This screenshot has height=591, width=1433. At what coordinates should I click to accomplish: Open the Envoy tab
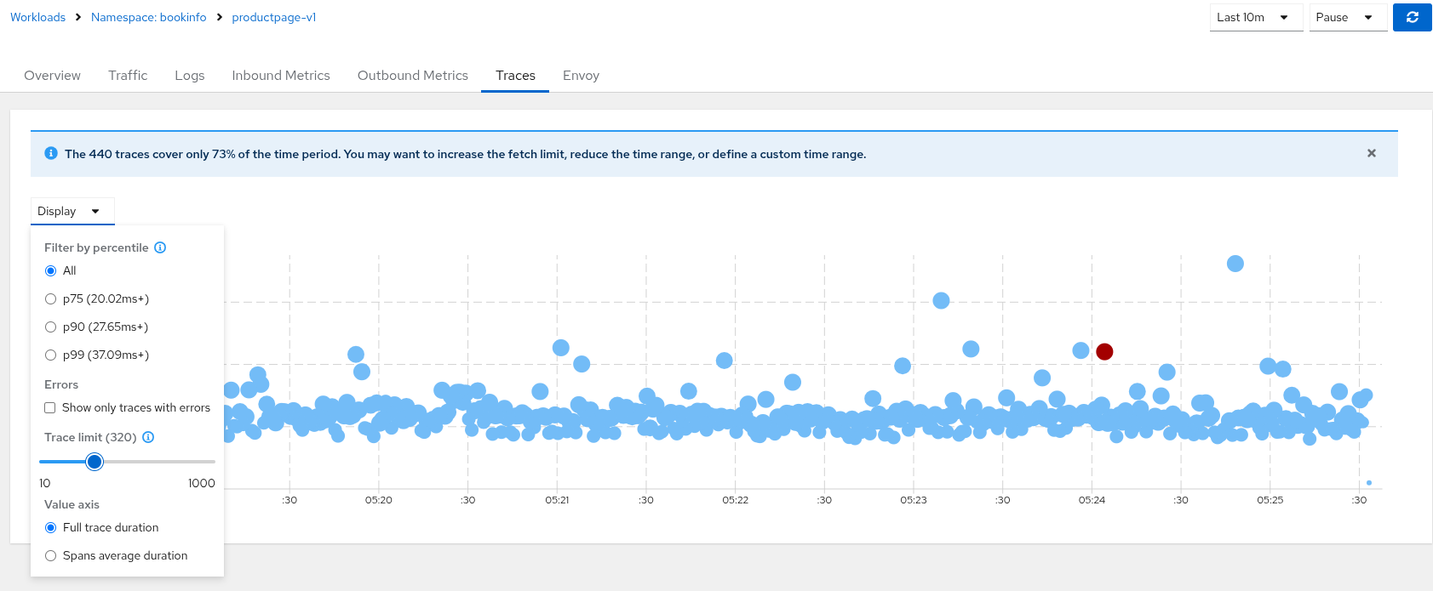pyautogui.click(x=581, y=76)
